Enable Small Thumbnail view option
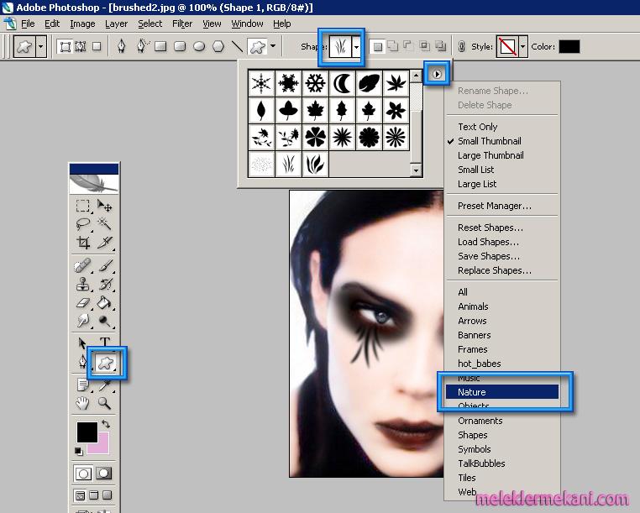 click(489, 141)
